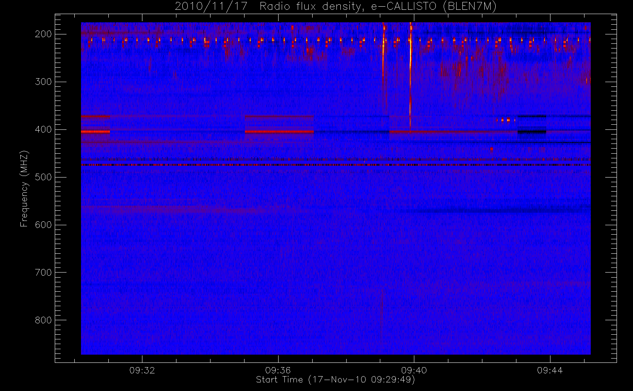Click the 09:44 time tick label
The width and height of the screenshot is (633, 391).
550,370
